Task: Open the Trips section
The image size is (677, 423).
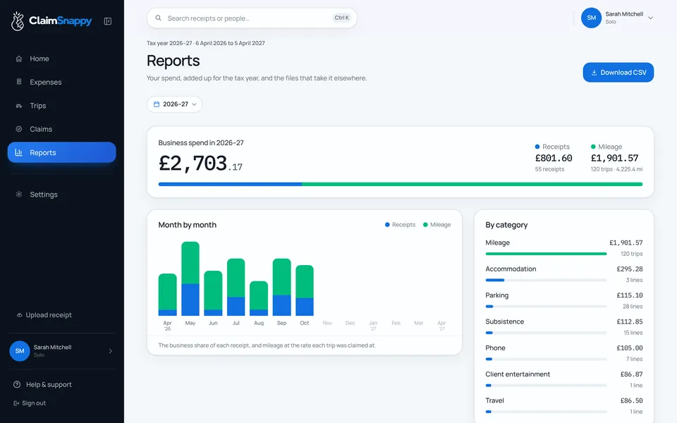Action: click(x=62, y=106)
